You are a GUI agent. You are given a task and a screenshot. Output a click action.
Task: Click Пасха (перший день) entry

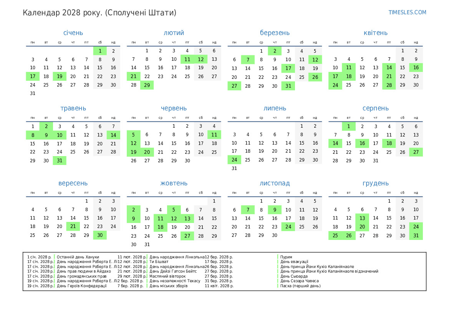click(300, 286)
